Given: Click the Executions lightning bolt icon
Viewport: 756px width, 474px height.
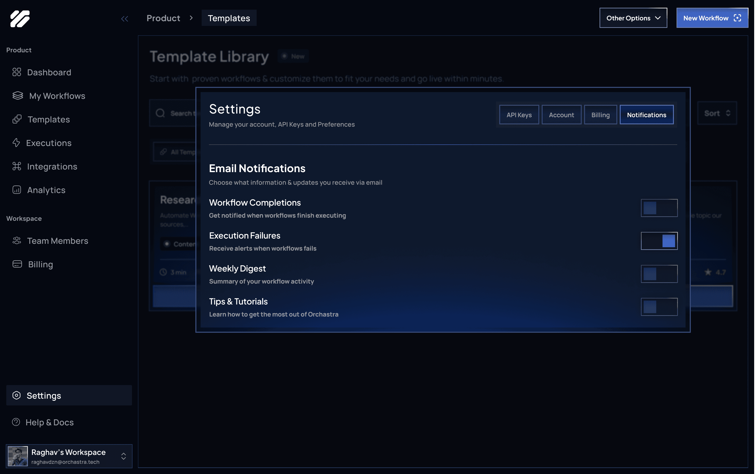Looking at the screenshot, I should point(16,143).
